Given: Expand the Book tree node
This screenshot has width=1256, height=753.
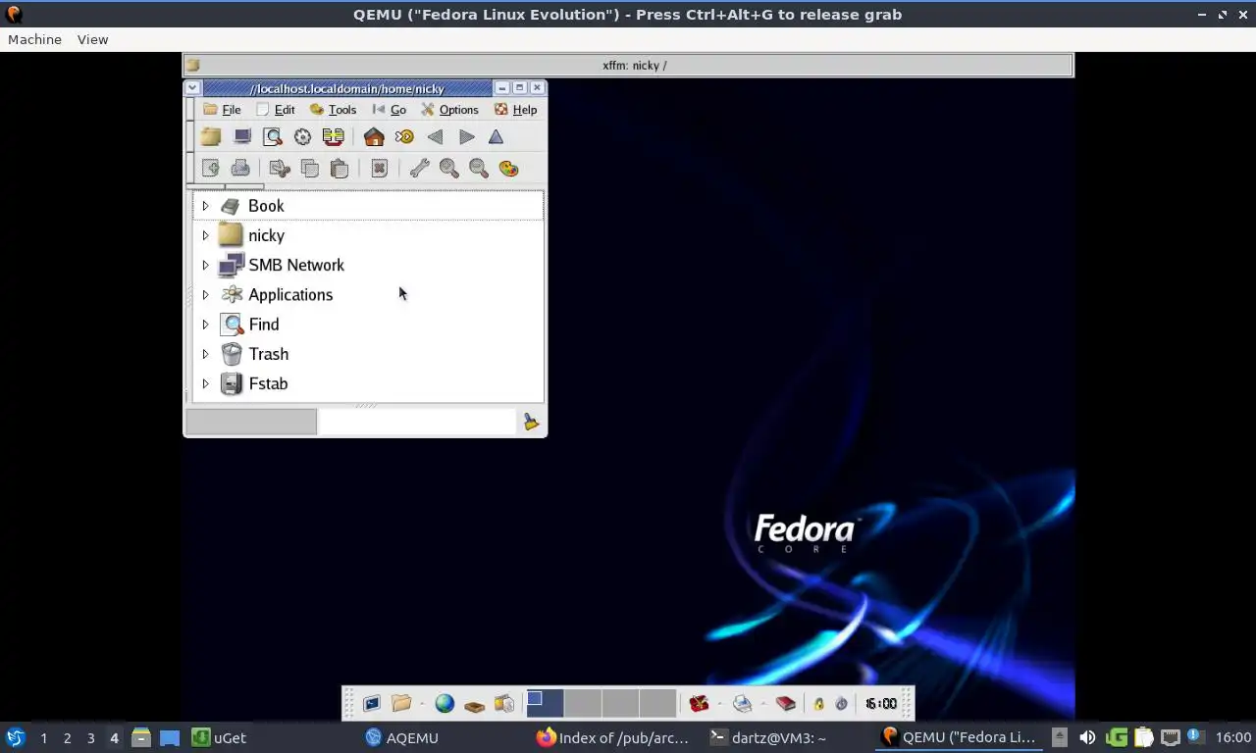Looking at the screenshot, I should pyautogui.click(x=205, y=206).
